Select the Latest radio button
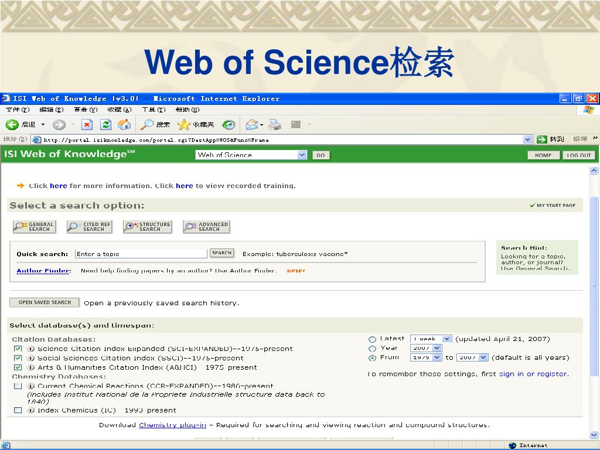The width and height of the screenshot is (600, 450). click(372, 339)
